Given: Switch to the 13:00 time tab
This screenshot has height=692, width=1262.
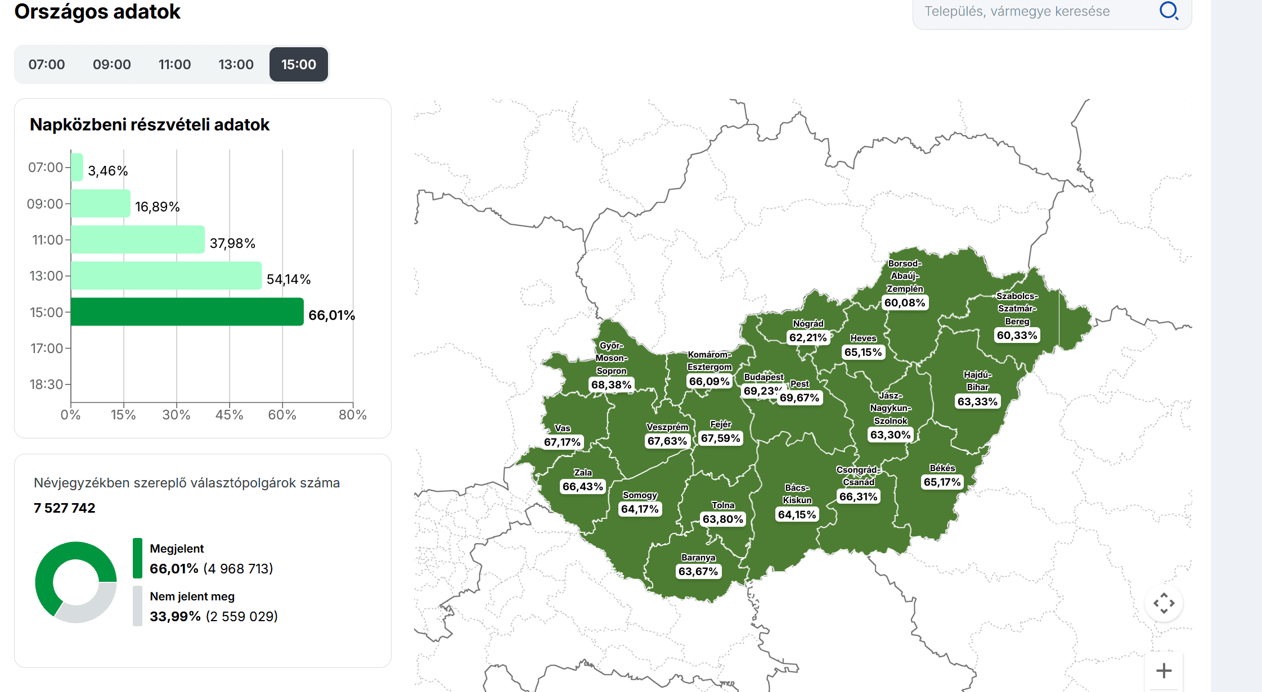Looking at the screenshot, I should coord(236,65).
